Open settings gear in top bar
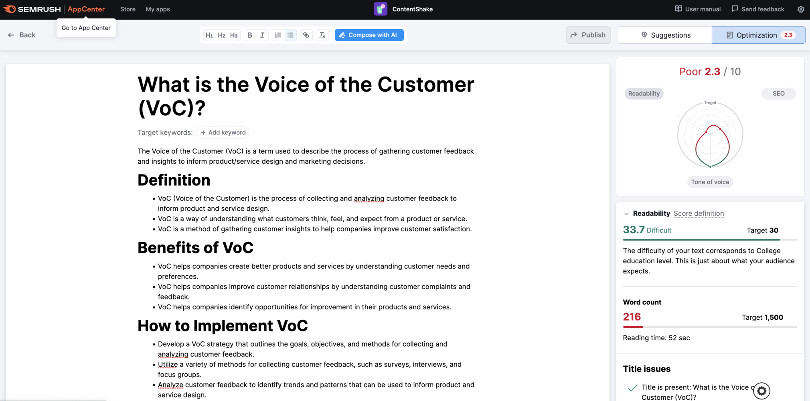This screenshot has height=401, width=810. 801,9
